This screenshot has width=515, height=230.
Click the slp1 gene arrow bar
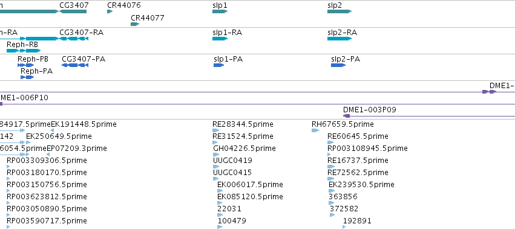220,11
